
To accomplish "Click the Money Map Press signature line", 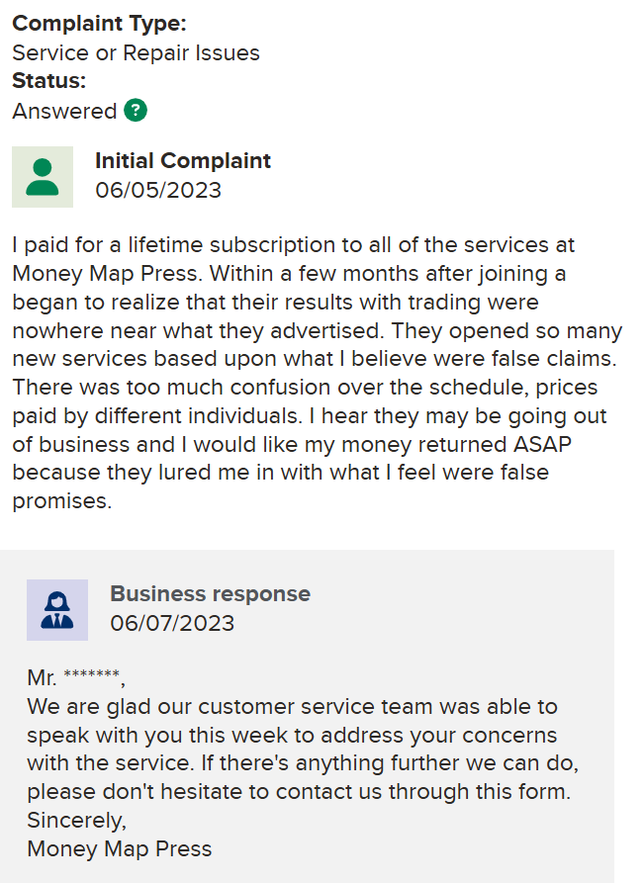I will [x=119, y=848].
